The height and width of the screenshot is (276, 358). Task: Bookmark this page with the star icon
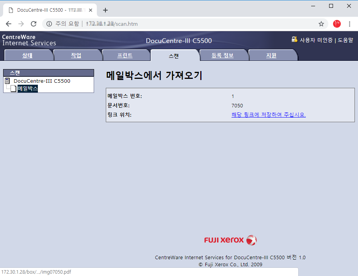click(321, 24)
